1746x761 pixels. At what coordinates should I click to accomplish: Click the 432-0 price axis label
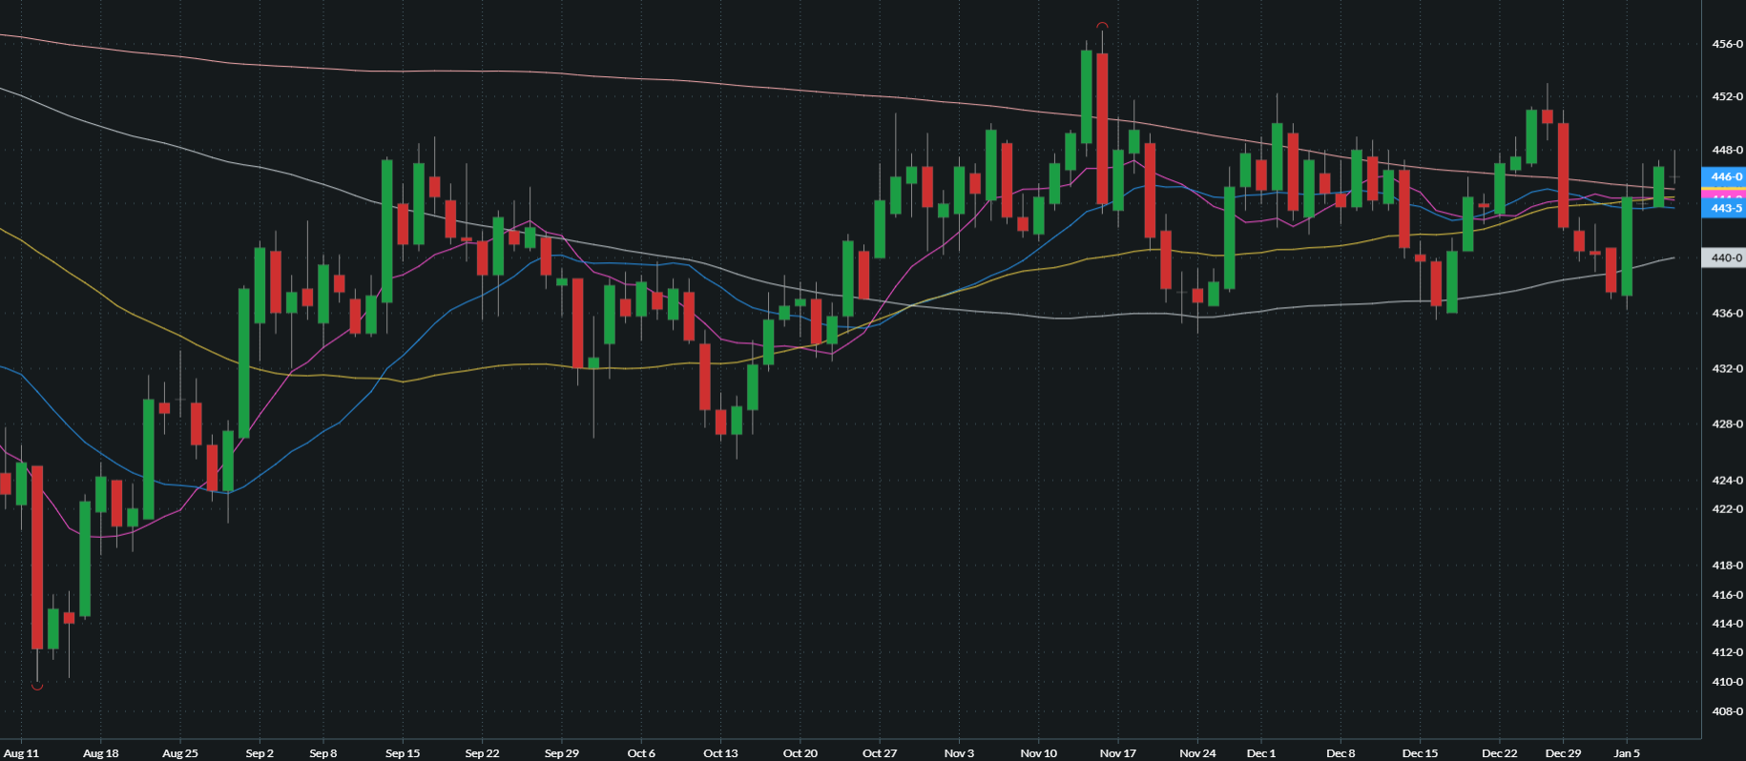click(x=1727, y=368)
